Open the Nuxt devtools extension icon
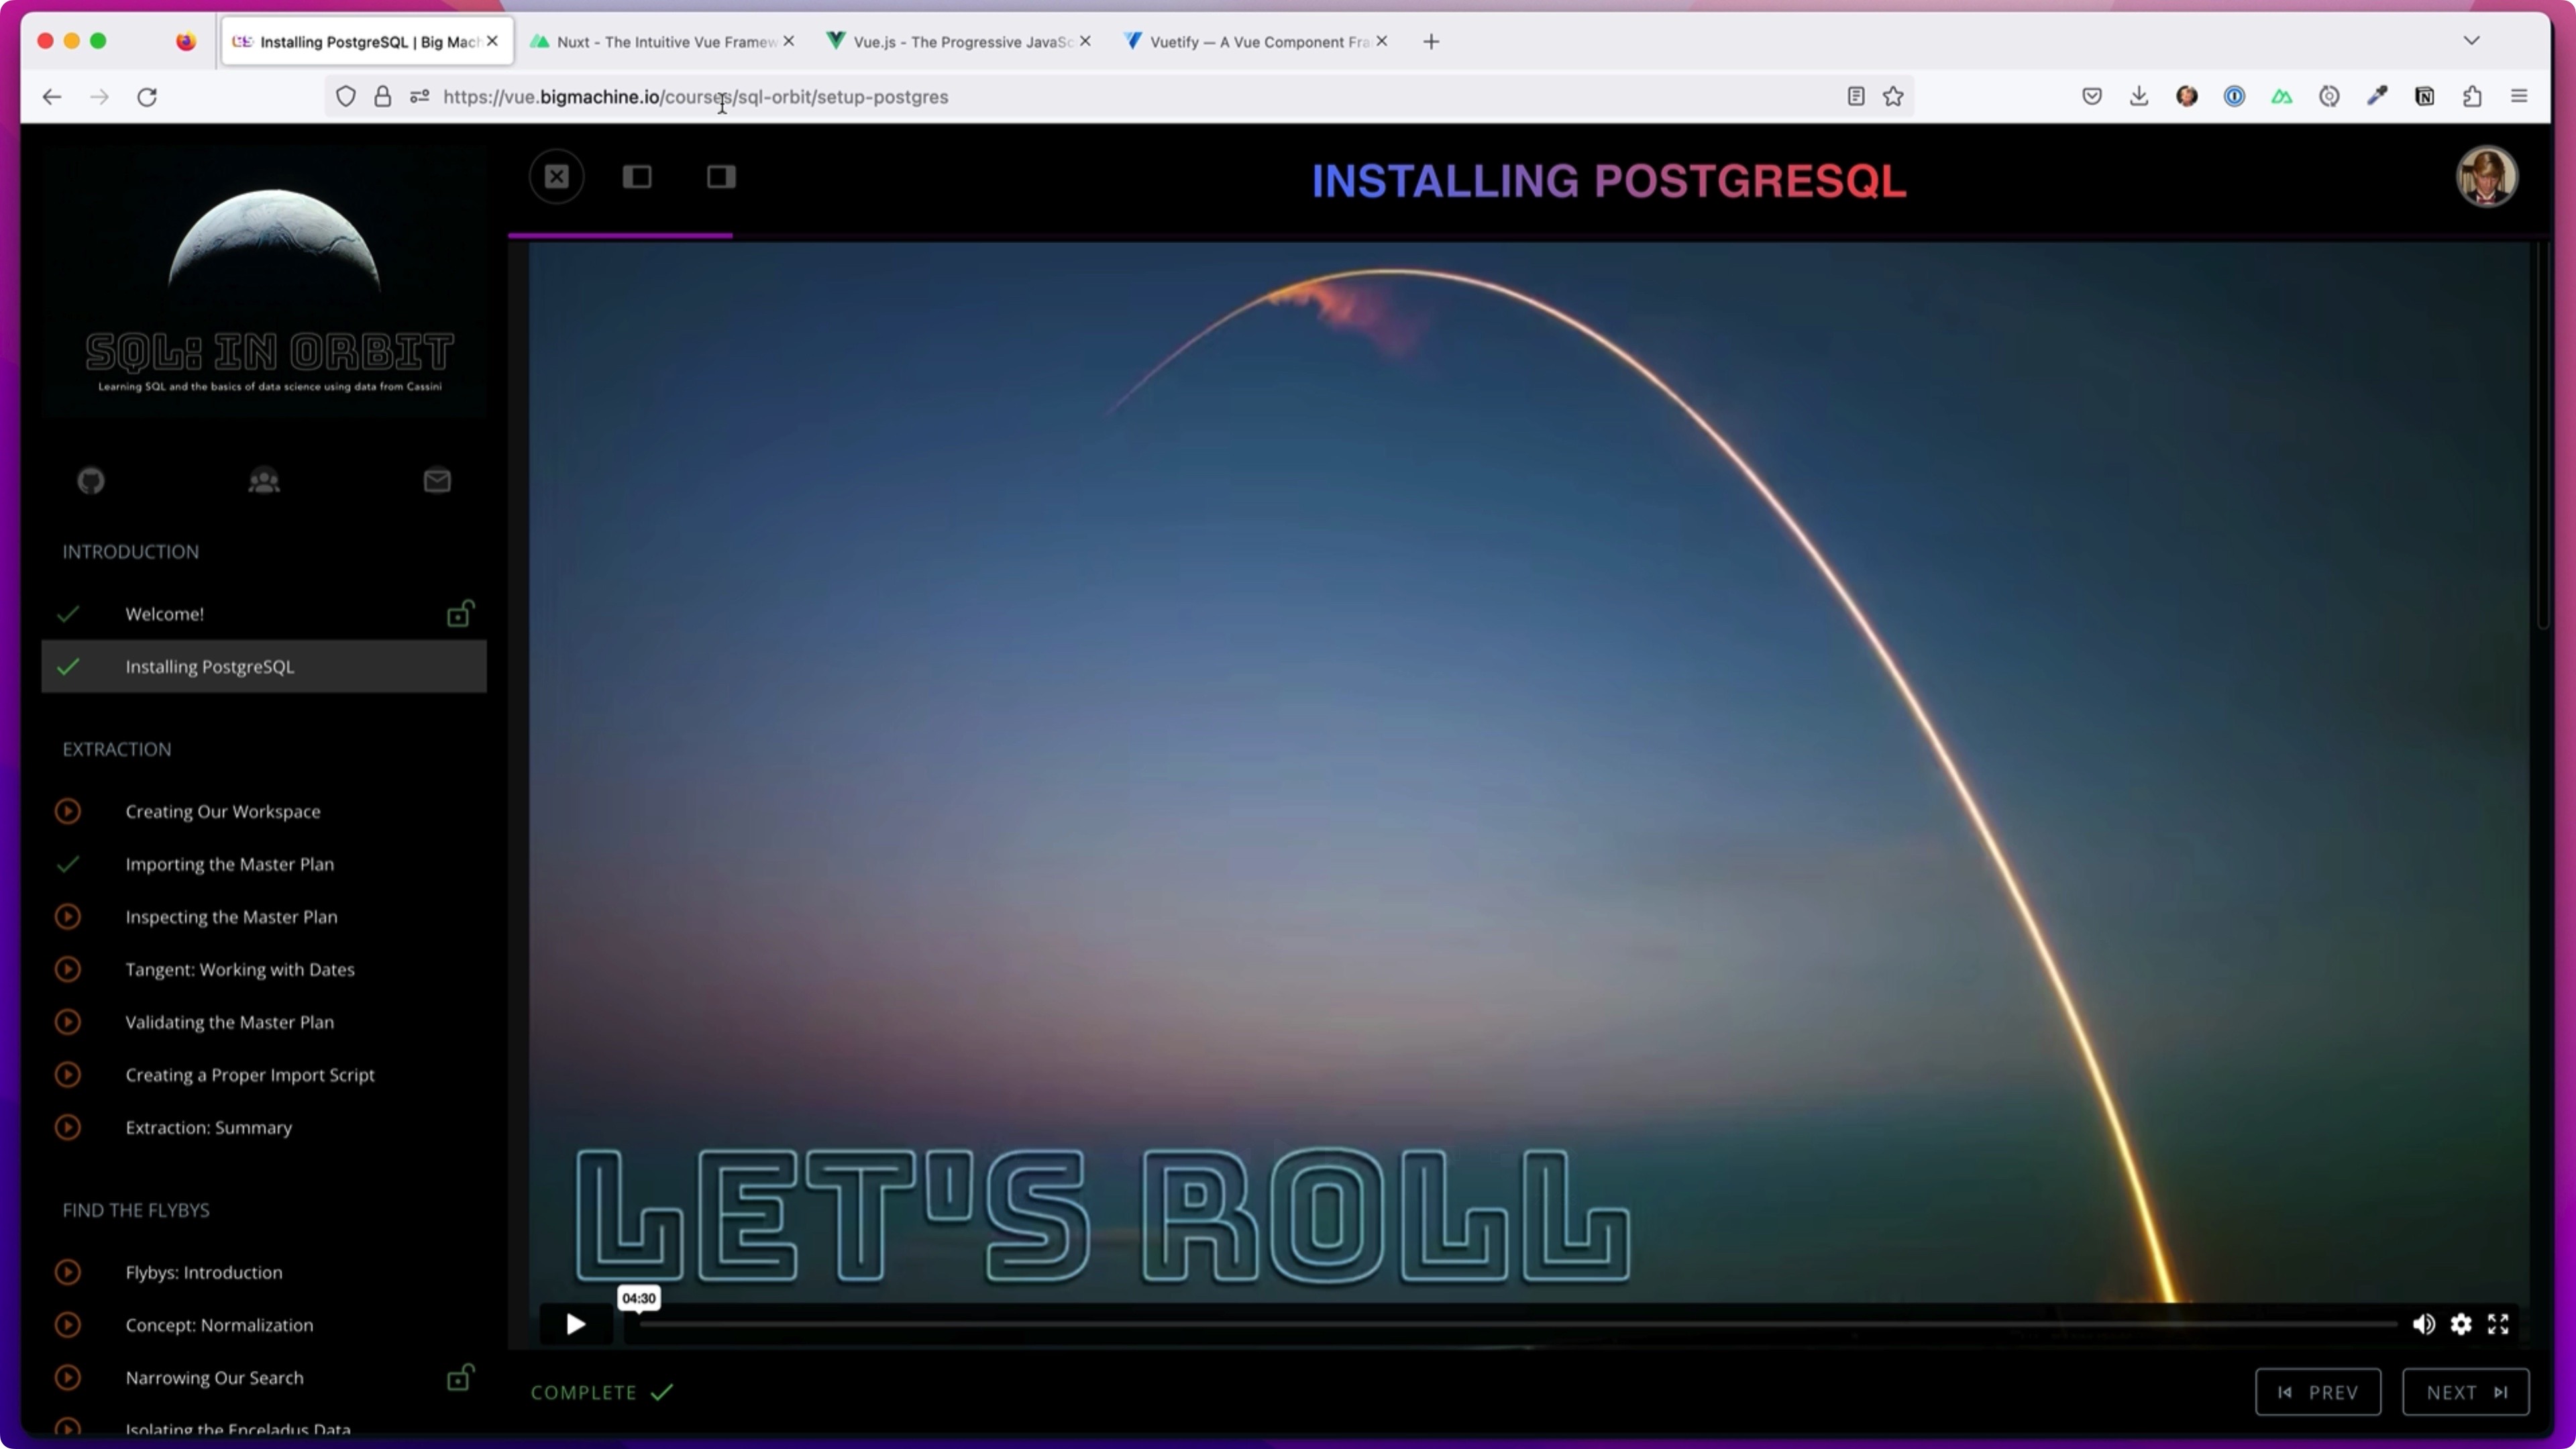The width and height of the screenshot is (2576, 1449). 2282,97
